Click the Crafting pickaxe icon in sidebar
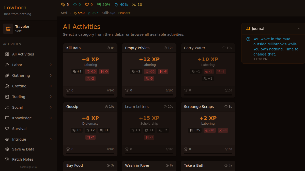The width and height of the screenshot is (305, 171). [x=7, y=86]
